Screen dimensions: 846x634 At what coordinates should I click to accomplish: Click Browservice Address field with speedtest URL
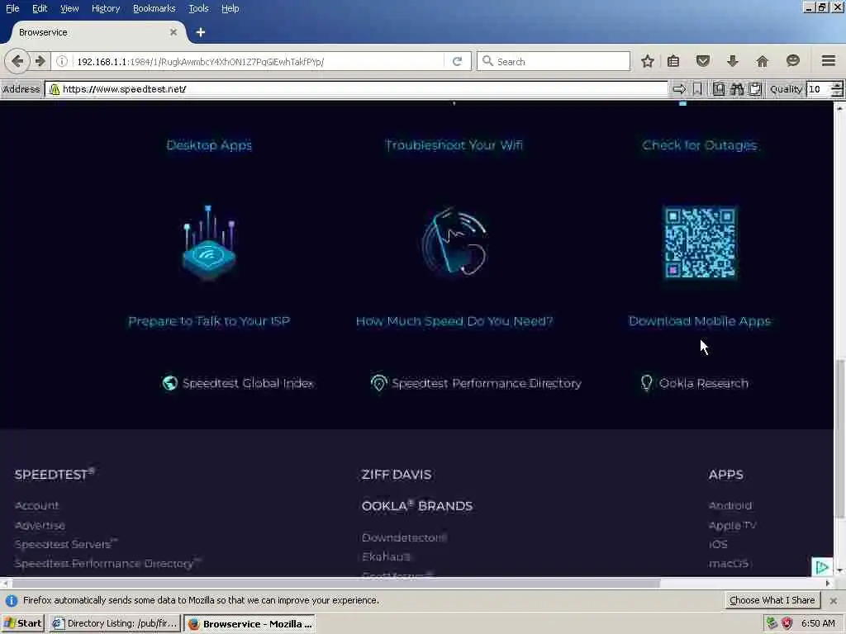pos(356,89)
